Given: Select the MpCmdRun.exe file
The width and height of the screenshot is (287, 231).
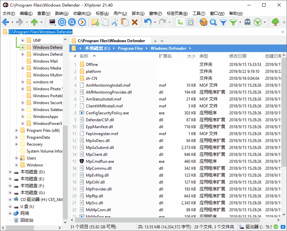Looking at the screenshot, I should pyautogui.click(x=100, y=161).
